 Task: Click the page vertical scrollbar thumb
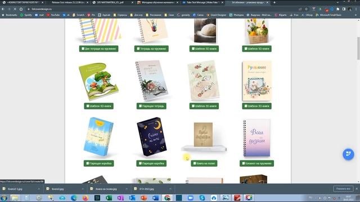tap(358, 48)
